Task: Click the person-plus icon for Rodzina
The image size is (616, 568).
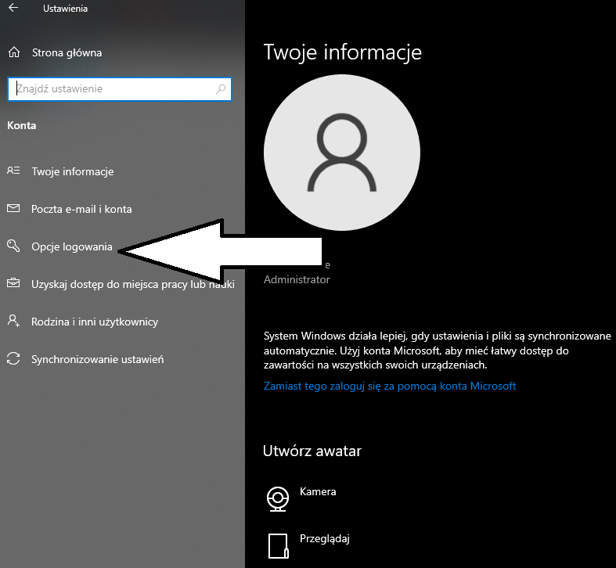Action: pos(13,321)
